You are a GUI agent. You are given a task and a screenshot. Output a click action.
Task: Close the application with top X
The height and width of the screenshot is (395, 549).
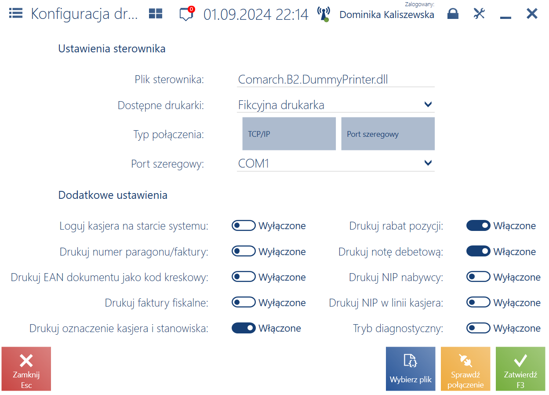click(532, 14)
